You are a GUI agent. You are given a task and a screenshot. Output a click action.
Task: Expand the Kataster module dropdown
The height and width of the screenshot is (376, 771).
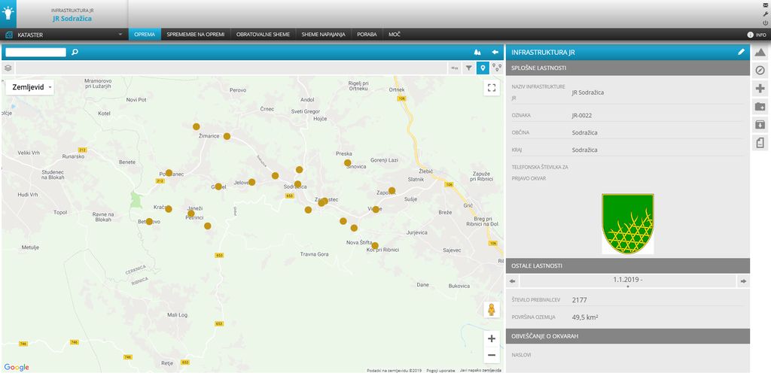pyautogui.click(x=120, y=35)
